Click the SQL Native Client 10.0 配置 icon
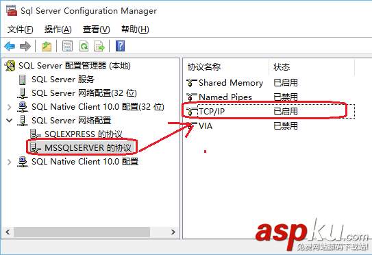This screenshot has height=255, width=372. (x=23, y=162)
